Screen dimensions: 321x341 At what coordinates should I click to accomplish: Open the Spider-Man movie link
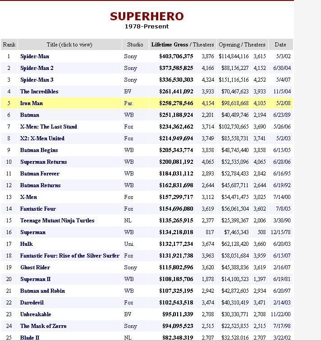(35, 56)
